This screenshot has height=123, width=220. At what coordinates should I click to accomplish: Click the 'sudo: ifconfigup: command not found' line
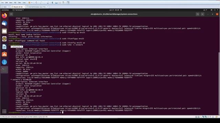tap(27, 41)
